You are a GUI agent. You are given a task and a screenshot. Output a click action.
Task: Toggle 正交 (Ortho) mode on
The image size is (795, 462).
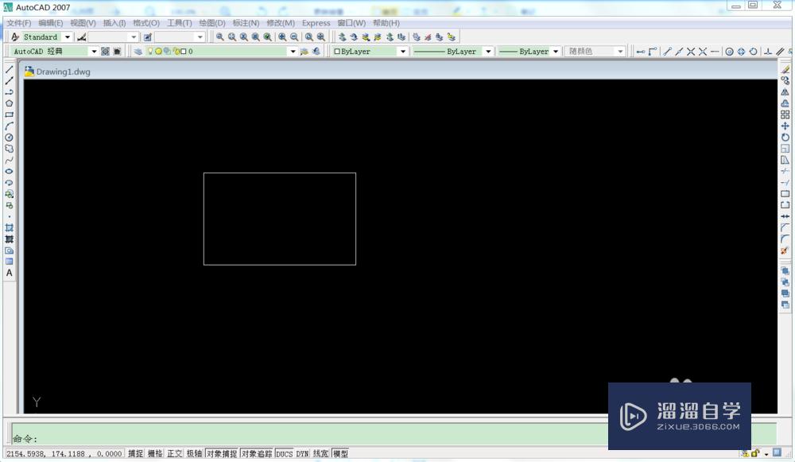pyautogui.click(x=174, y=453)
